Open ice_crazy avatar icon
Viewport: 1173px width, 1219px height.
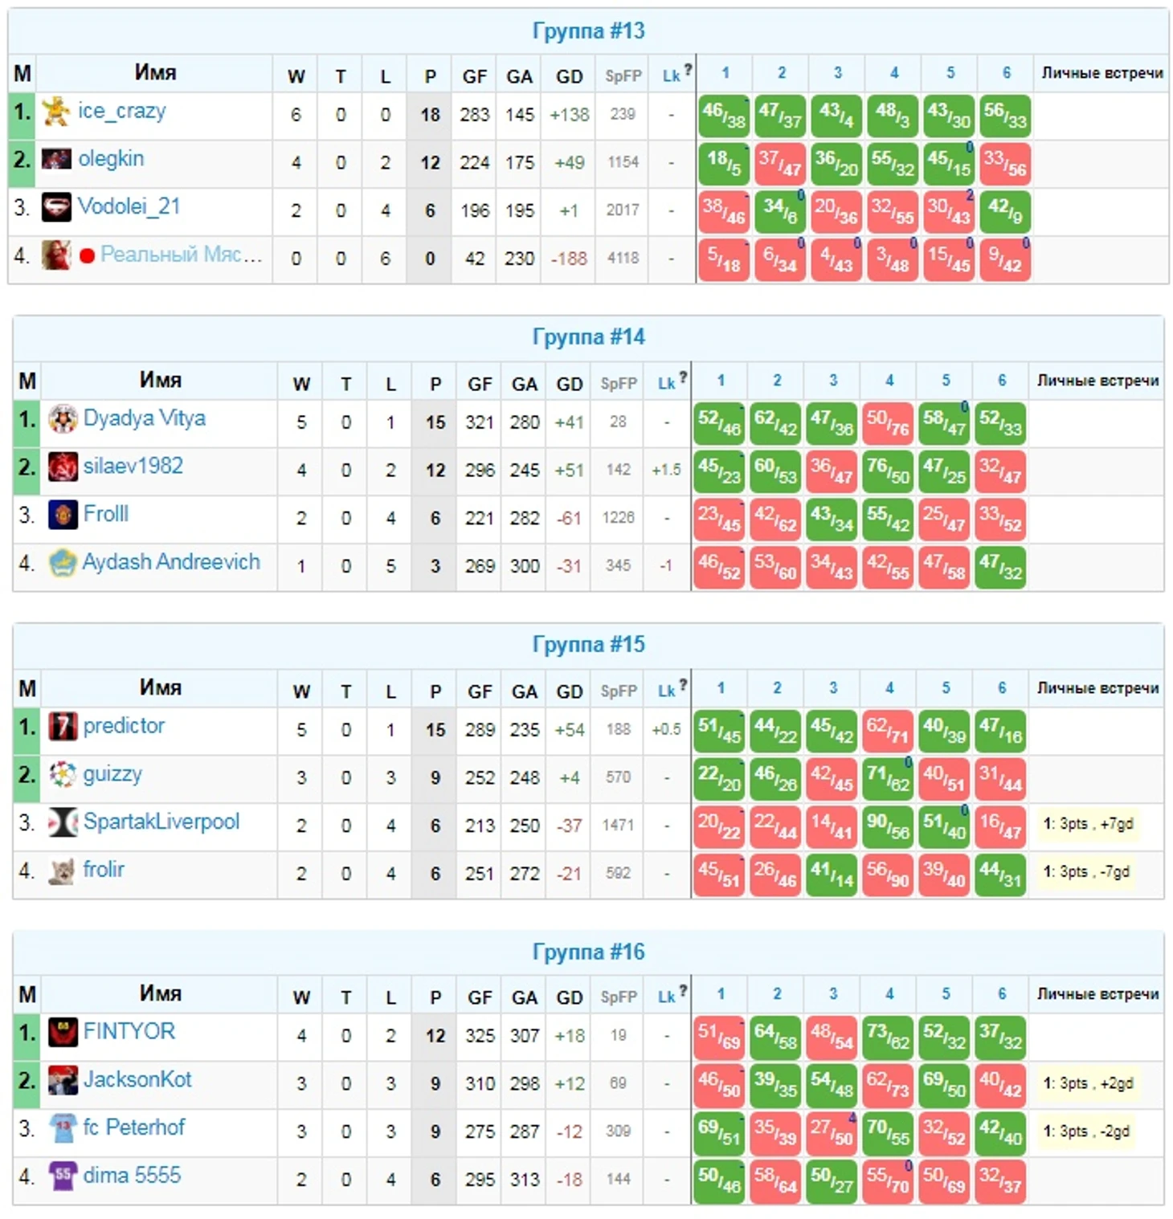click(55, 112)
